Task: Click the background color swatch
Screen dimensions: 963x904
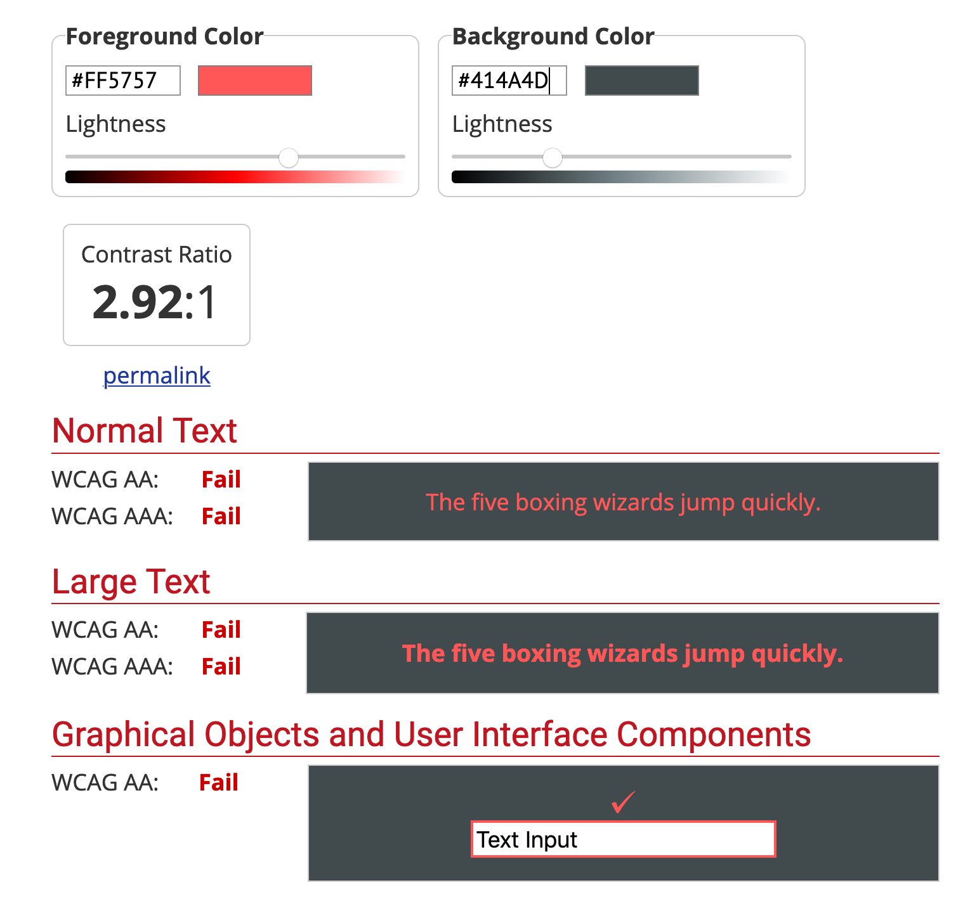Action: [641, 81]
